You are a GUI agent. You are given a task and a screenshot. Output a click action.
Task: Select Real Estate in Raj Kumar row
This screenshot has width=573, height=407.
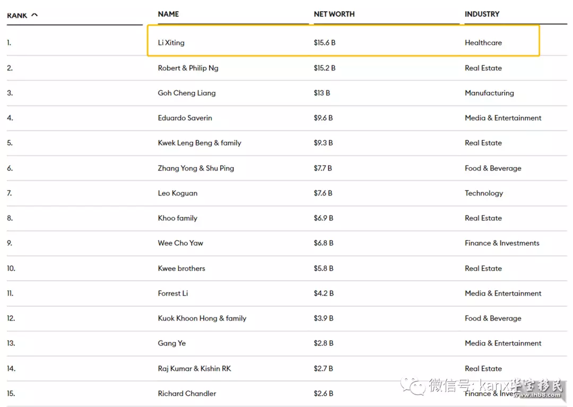coord(483,369)
